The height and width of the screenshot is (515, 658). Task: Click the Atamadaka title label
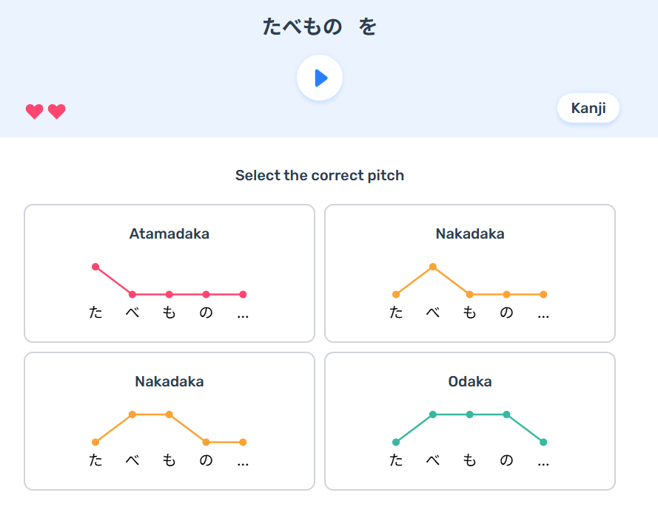coord(169,234)
